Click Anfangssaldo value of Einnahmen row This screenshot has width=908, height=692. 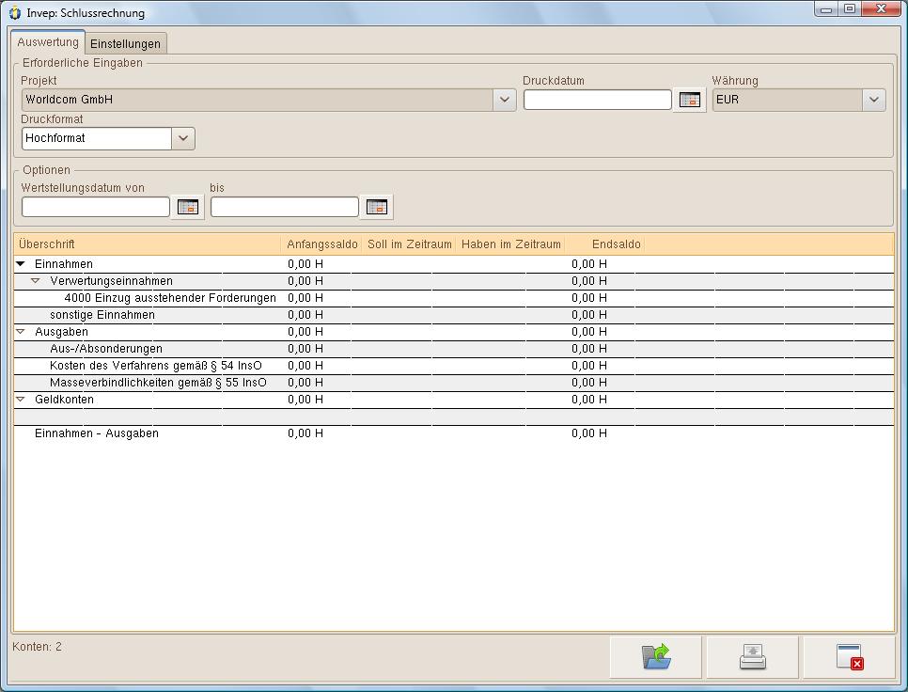click(305, 264)
